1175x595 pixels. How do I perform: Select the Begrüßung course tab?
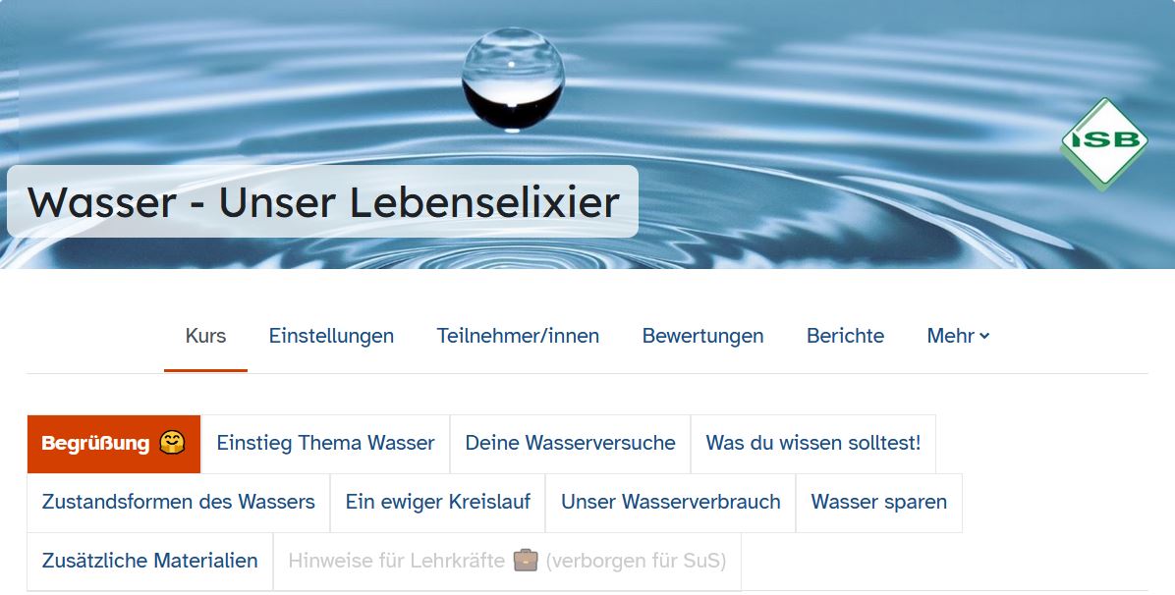coord(114,444)
